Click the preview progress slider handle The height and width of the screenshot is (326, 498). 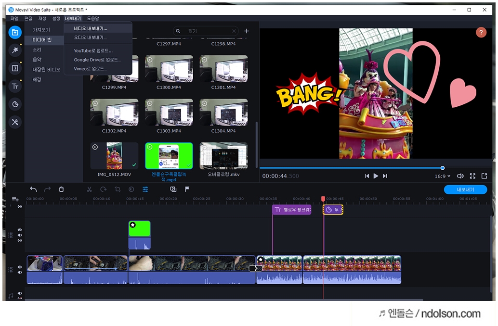coord(443,168)
